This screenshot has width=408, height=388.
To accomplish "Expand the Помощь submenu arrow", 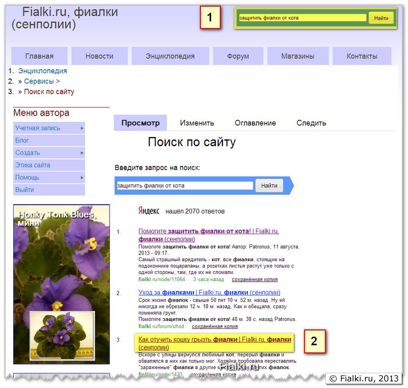I will (x=82, y=177).
